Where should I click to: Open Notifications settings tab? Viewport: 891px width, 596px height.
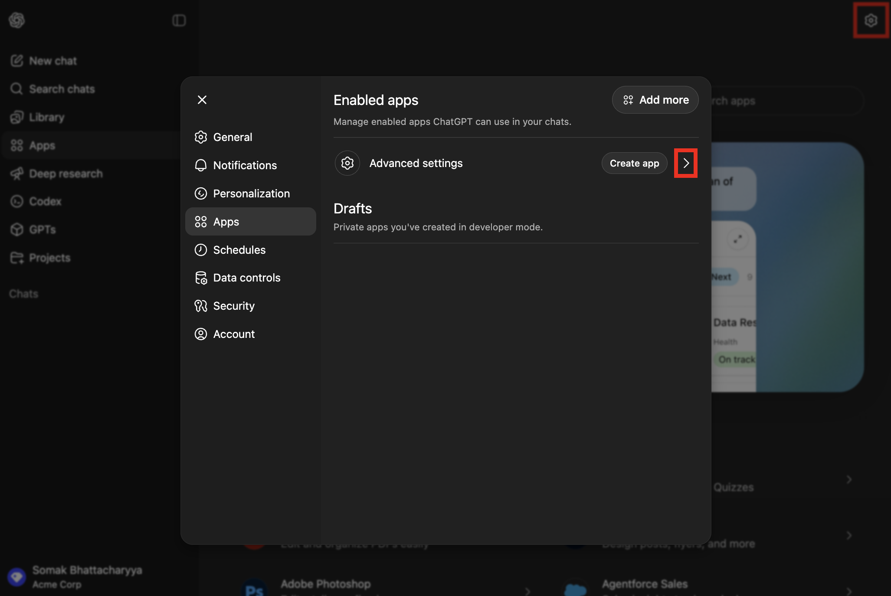point(245,165)
